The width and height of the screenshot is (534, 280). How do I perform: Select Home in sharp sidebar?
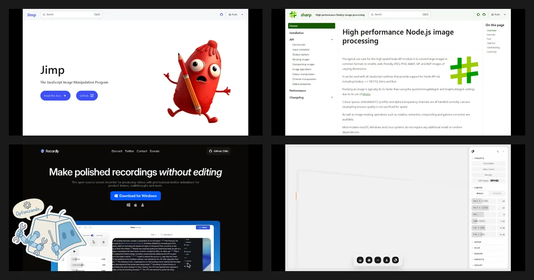coord(311,26)
